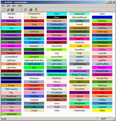Click the New document toolbar icon
The image size is (116, 121).
click(4, 10)
